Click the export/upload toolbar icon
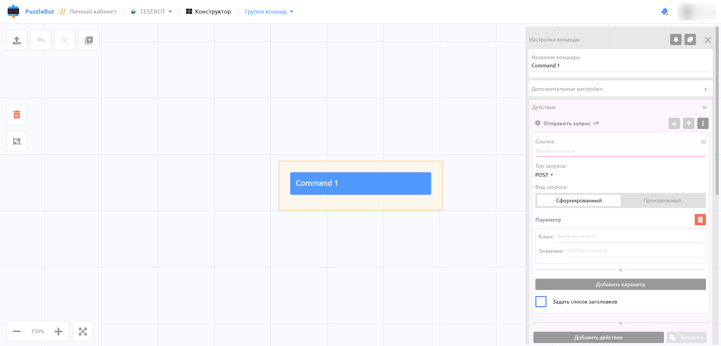The height and width of the screenshot is (346, 721). pos(17,40)
